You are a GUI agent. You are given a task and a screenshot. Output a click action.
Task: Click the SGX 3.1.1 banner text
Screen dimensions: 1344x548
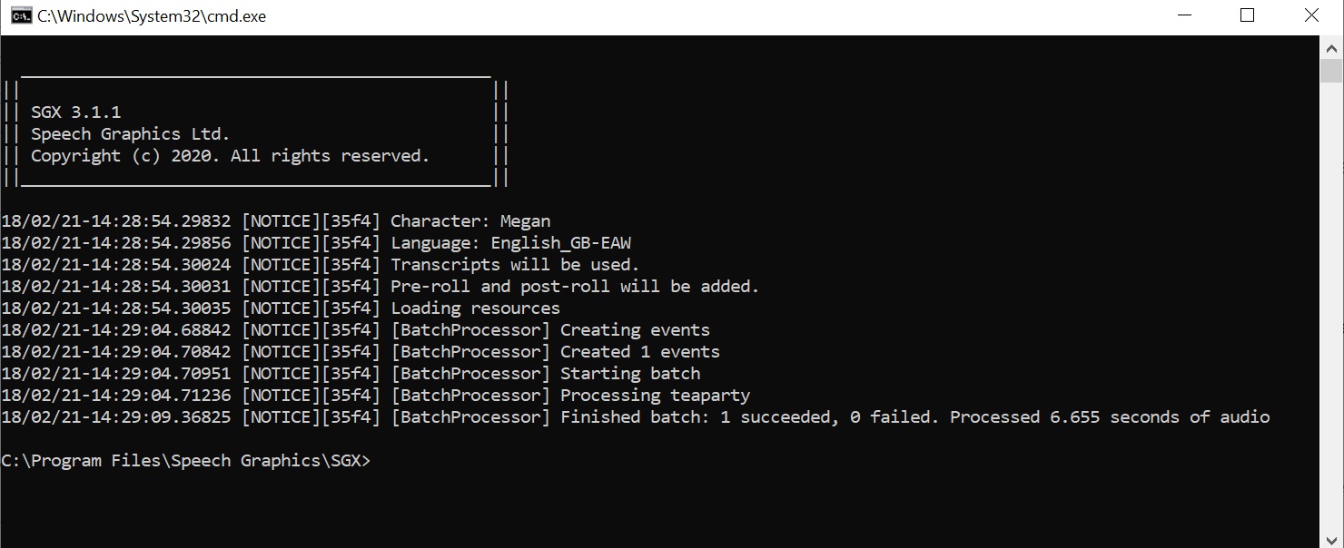click(76, 113)
